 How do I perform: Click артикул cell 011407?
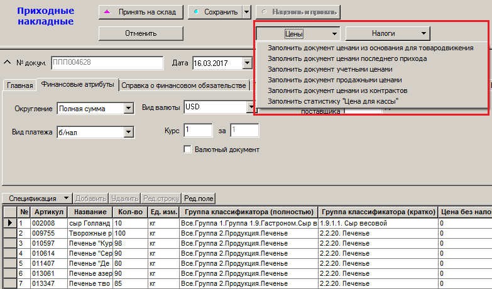[49, 263]
